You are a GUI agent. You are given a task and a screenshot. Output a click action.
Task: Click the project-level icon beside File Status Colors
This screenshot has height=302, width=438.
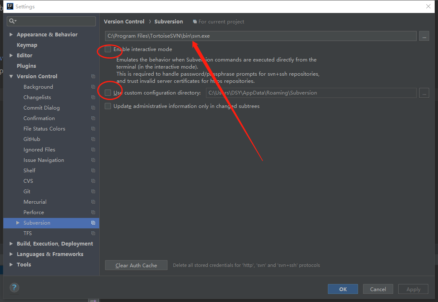[93, 129]
